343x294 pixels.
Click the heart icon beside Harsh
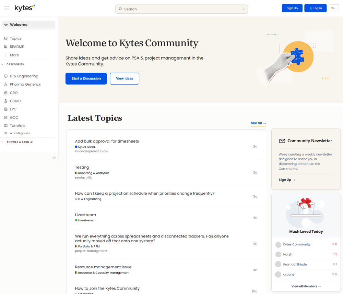[333, 254]
